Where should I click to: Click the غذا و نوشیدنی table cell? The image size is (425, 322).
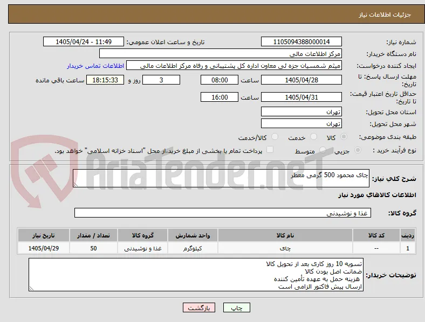(142, 248)
